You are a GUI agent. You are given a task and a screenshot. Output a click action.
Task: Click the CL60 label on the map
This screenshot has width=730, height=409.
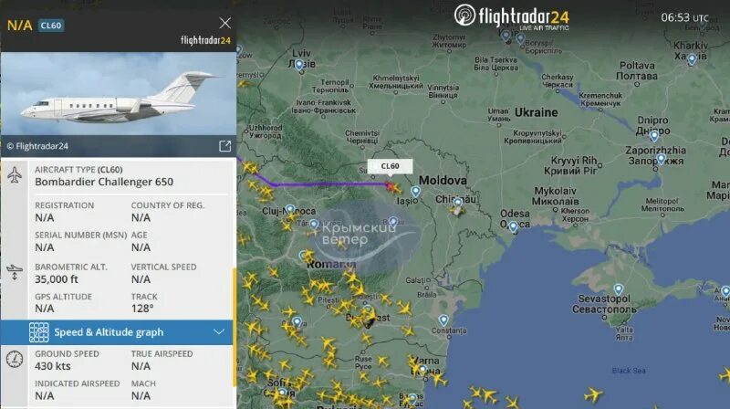coord(390,166)
